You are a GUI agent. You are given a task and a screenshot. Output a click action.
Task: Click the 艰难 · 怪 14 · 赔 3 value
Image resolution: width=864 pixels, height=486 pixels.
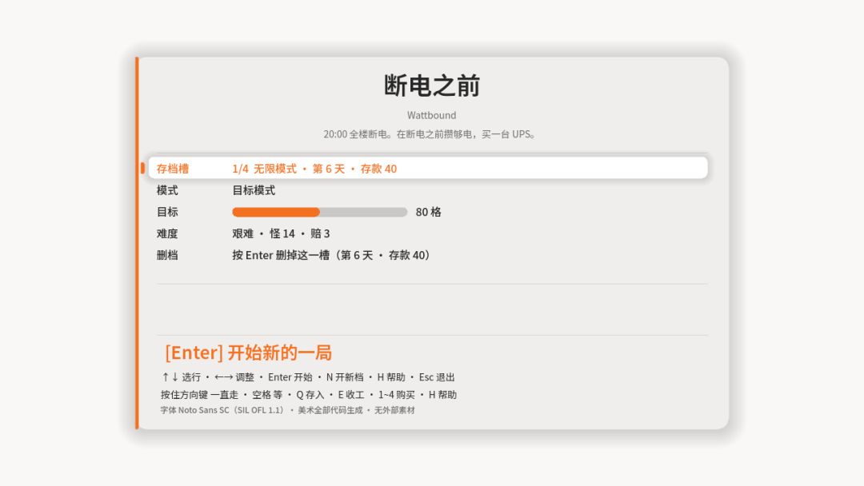click(281, 233)
